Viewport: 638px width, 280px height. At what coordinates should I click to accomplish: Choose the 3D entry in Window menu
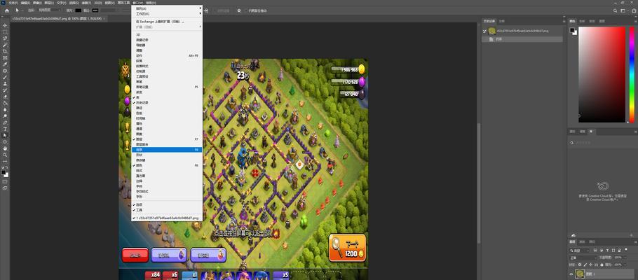(166, 34)
